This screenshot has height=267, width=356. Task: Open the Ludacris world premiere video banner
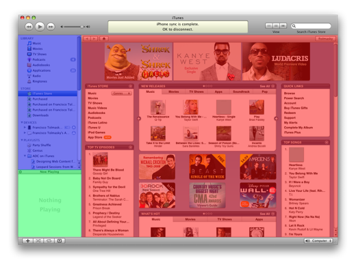point(276,61)
